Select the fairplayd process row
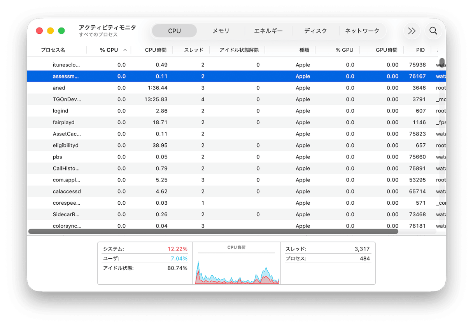 coord(236,122)
